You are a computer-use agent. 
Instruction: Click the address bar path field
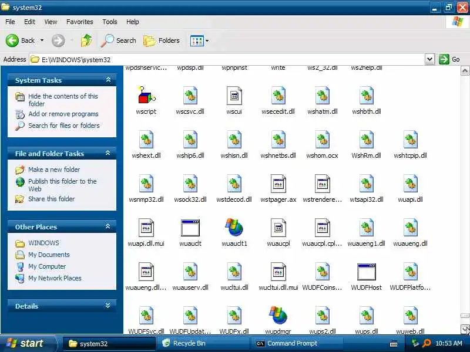point(227,60)
